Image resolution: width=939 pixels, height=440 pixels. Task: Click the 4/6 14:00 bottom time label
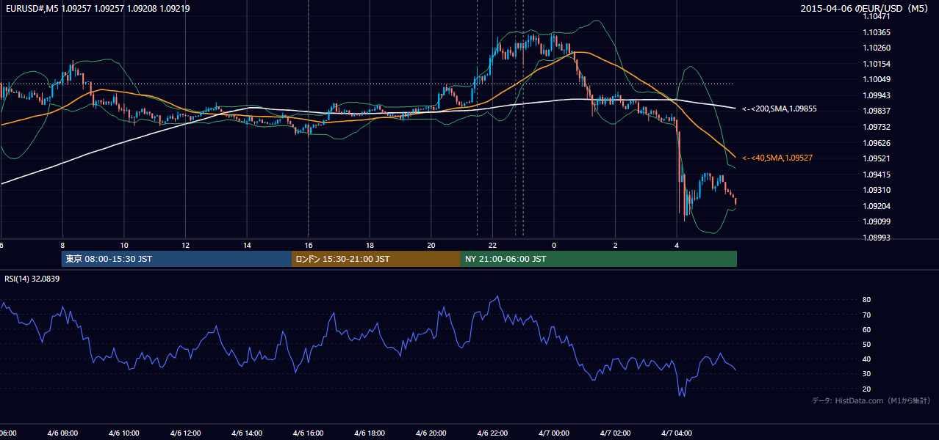(x=247, y=433)
